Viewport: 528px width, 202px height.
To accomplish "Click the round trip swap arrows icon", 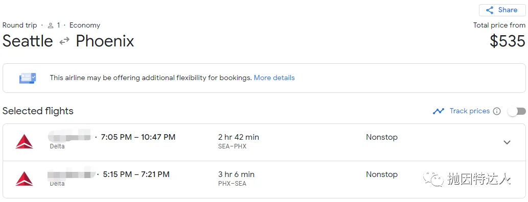I will tap(64, 41).
